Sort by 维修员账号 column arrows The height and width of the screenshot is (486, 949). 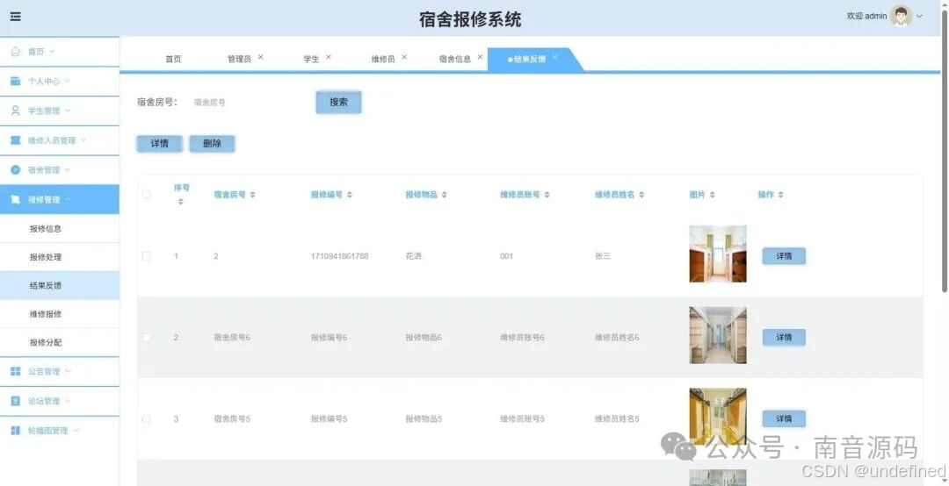[547, 195]
